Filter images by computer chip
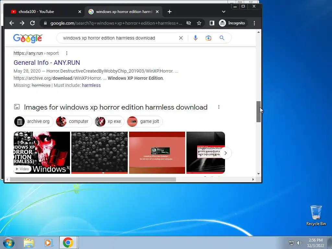The height and width of the screenshot is (249, 332). (x=74, y=121)
